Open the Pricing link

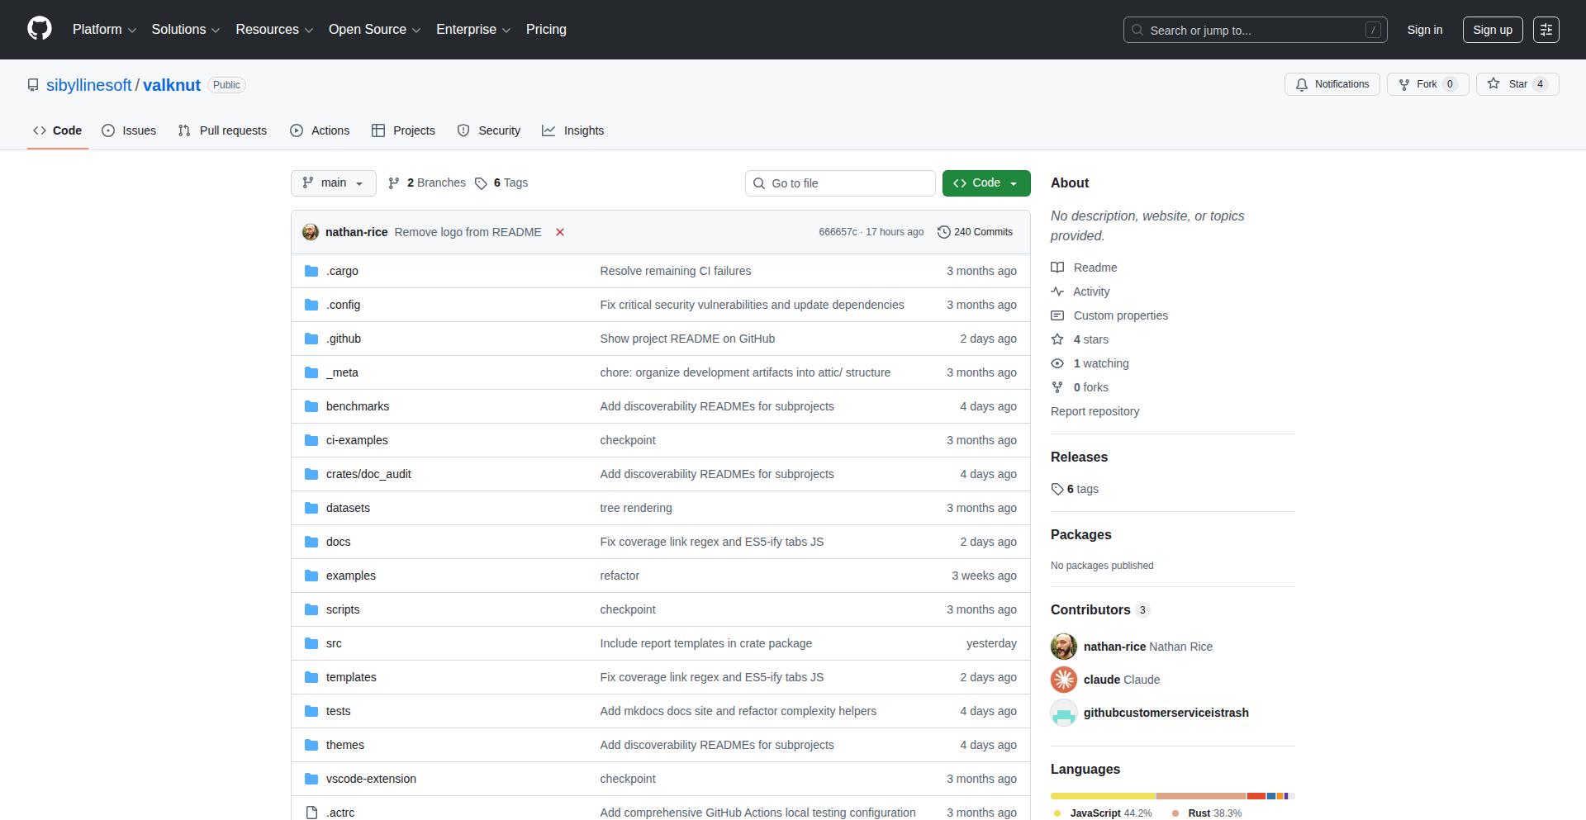click(546, 30)
